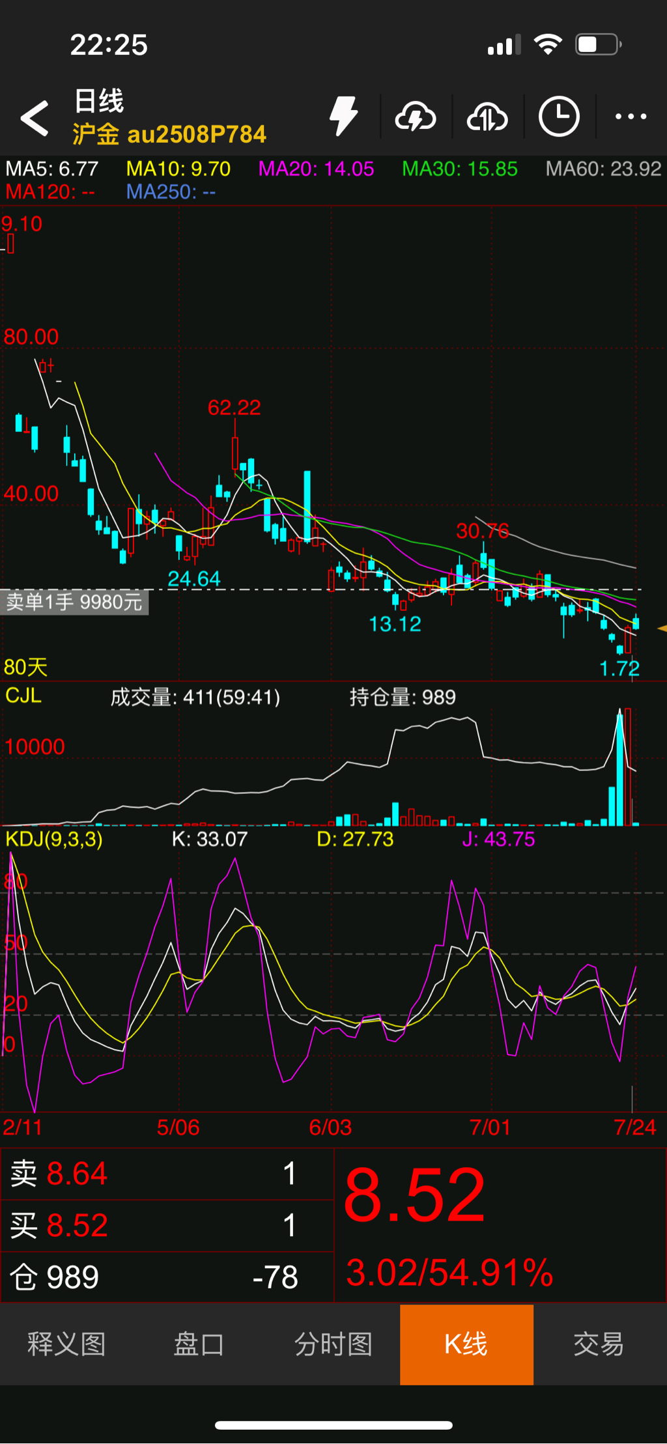Tap the MA10: 9.70 indicator label
The height and width of the screenshot is (1444, 667).
(178, 169)
